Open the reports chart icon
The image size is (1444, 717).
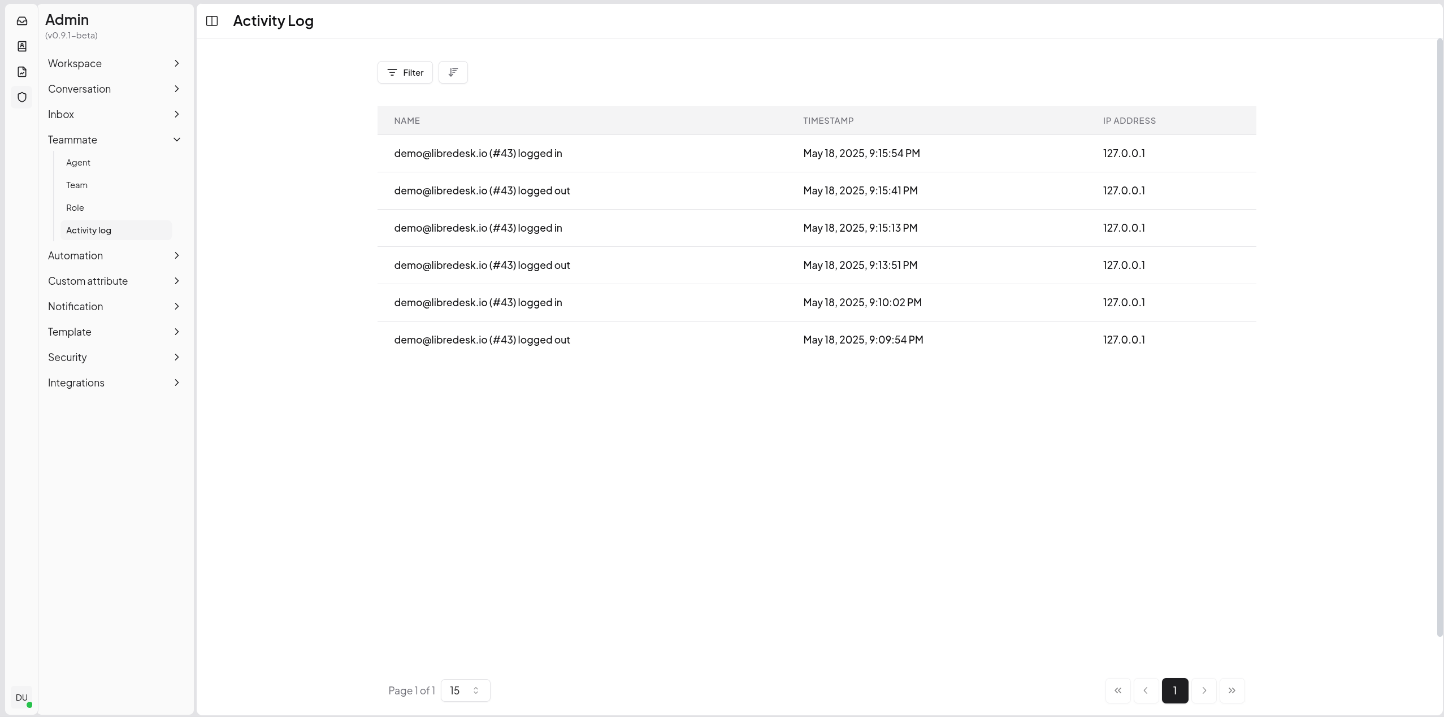(22, 72)
